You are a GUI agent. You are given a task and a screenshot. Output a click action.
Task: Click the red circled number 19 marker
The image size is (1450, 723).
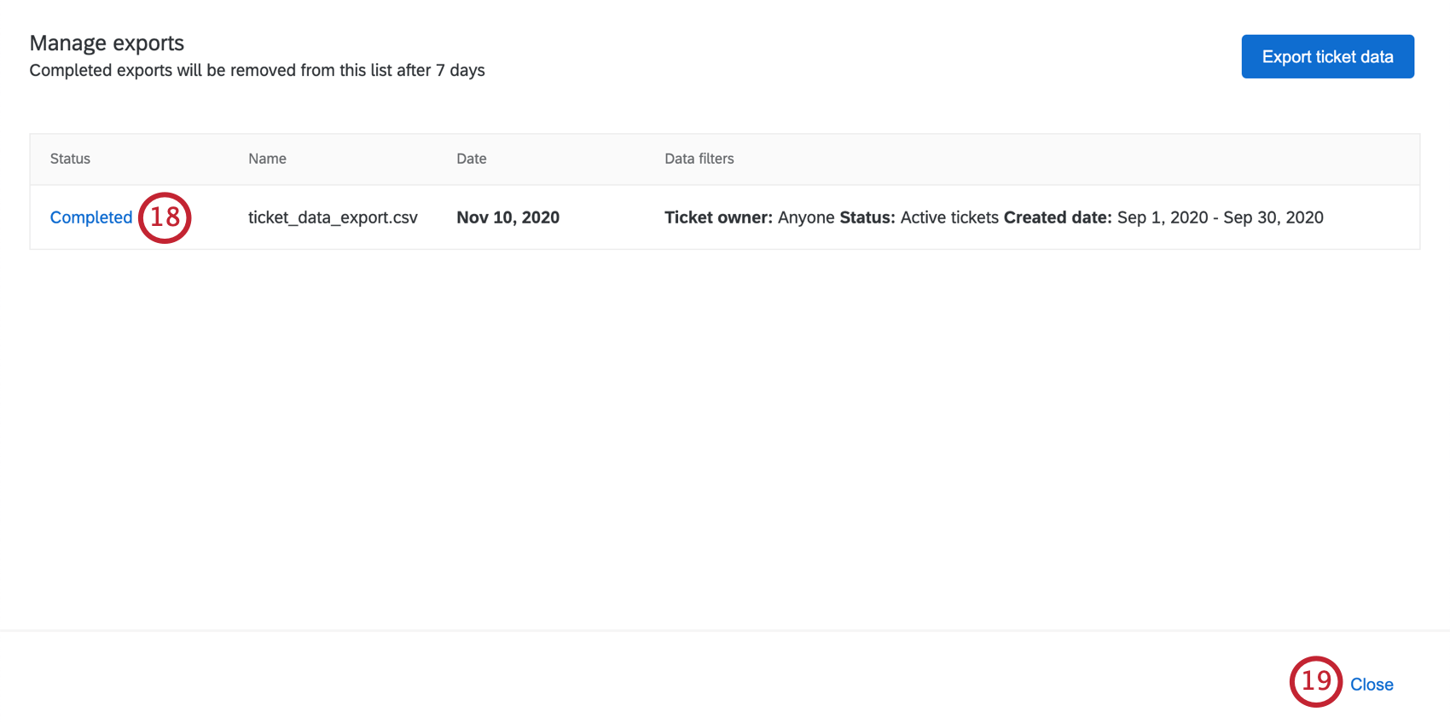[x=1315, y=681]
